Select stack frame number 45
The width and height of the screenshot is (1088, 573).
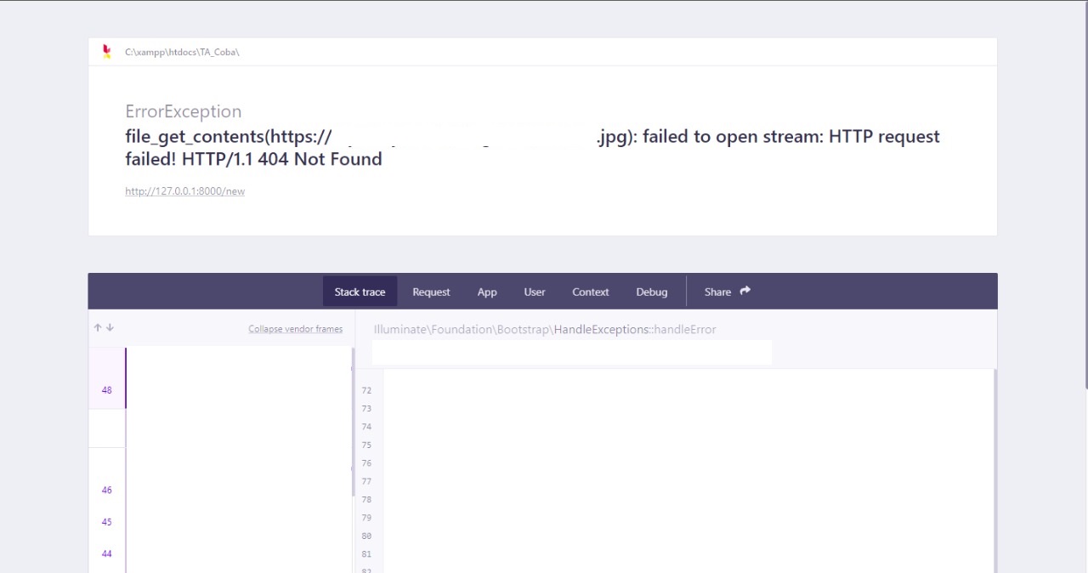click(107, 522)
